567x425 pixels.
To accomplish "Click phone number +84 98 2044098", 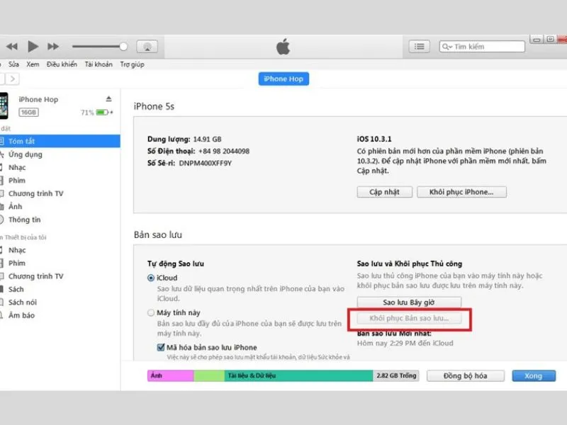I will 224,151.
